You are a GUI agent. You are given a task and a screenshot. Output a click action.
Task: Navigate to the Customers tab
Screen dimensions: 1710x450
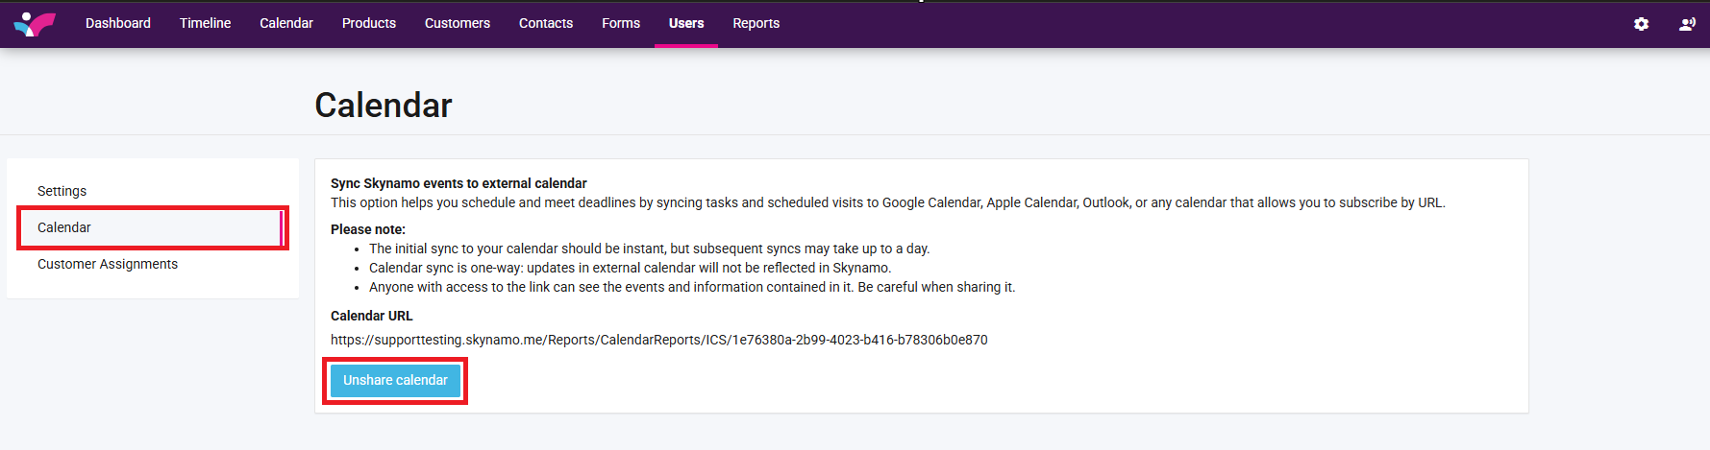click(457, 23)
